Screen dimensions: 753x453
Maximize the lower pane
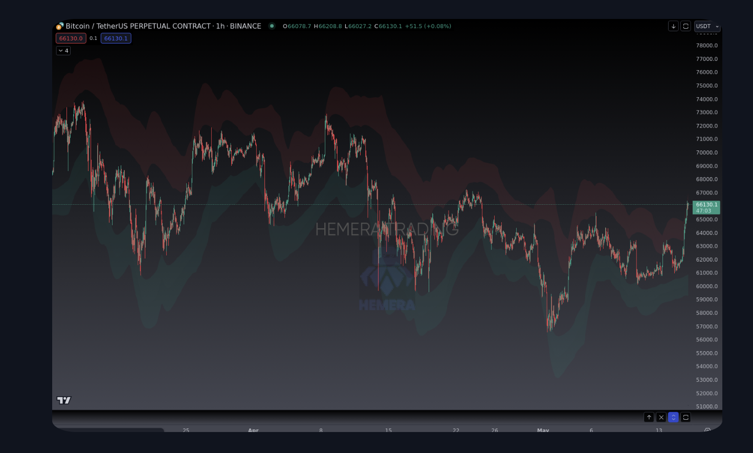(686, 417)
